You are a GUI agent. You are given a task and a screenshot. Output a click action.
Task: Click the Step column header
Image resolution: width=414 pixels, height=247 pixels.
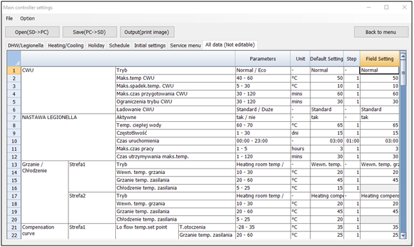tap(352, 59)
